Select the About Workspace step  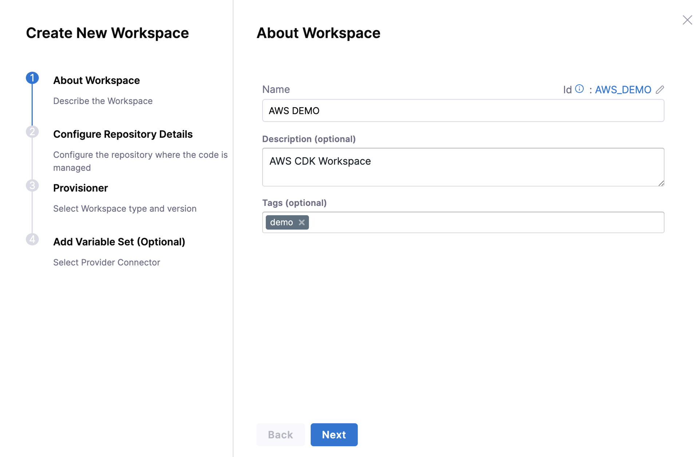(96, 80)
